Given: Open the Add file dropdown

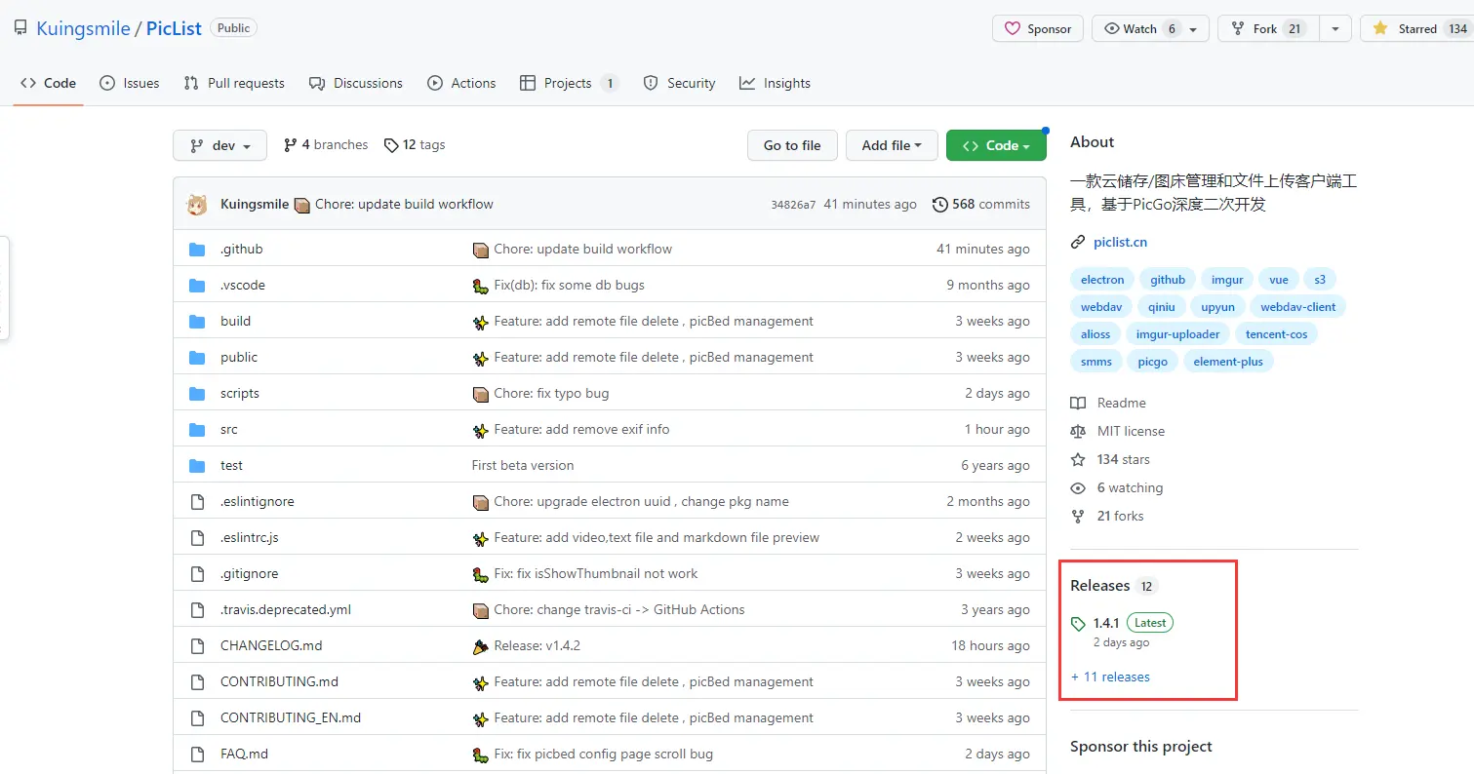Looking at the screenshot, I should coord(892,145).
